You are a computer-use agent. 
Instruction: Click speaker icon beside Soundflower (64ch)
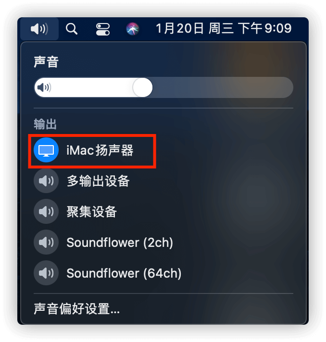46,273
